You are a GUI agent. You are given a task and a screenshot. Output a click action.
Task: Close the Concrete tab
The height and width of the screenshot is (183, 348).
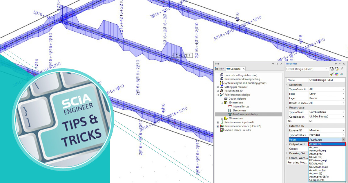click(244, 69)
